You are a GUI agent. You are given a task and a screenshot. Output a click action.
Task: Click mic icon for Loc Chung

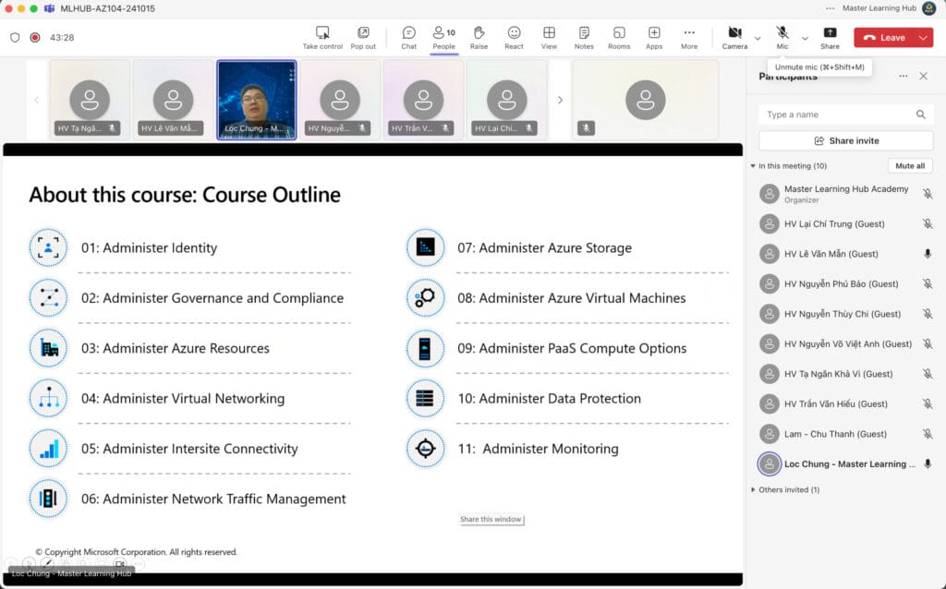928,463
